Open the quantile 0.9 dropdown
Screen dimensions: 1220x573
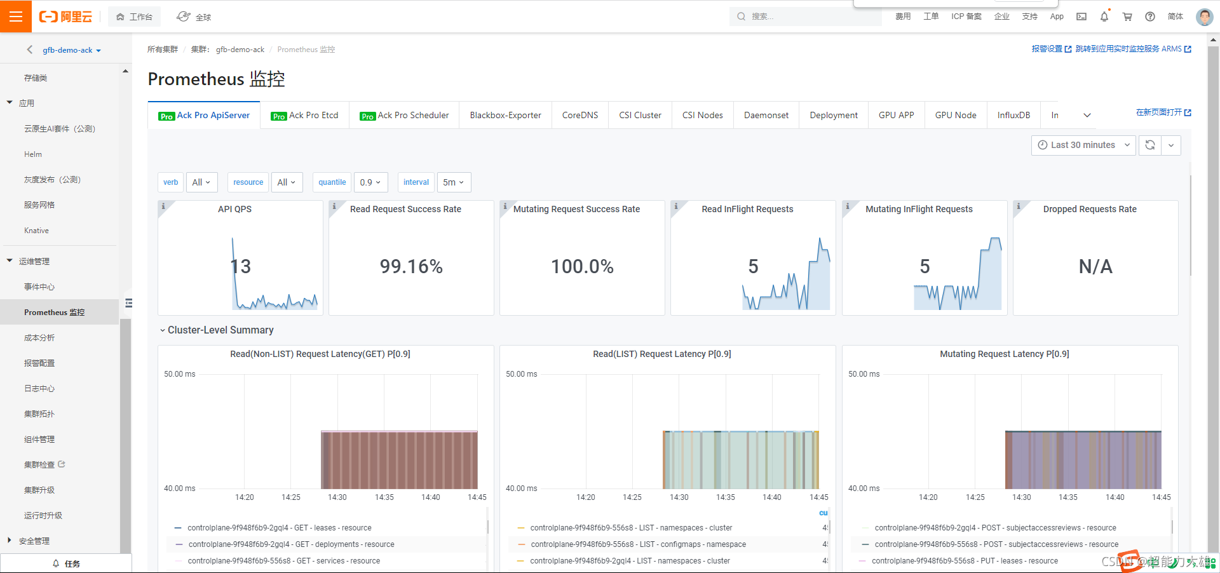pos(370,182)
